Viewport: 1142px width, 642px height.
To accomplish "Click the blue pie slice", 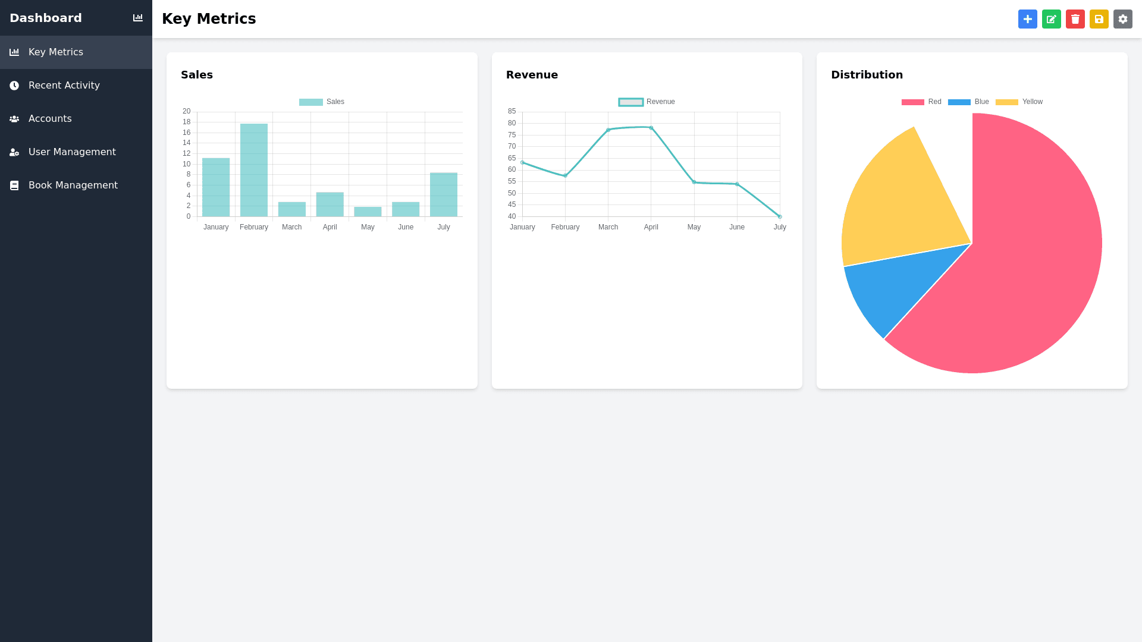I will [x=892, y=291].
